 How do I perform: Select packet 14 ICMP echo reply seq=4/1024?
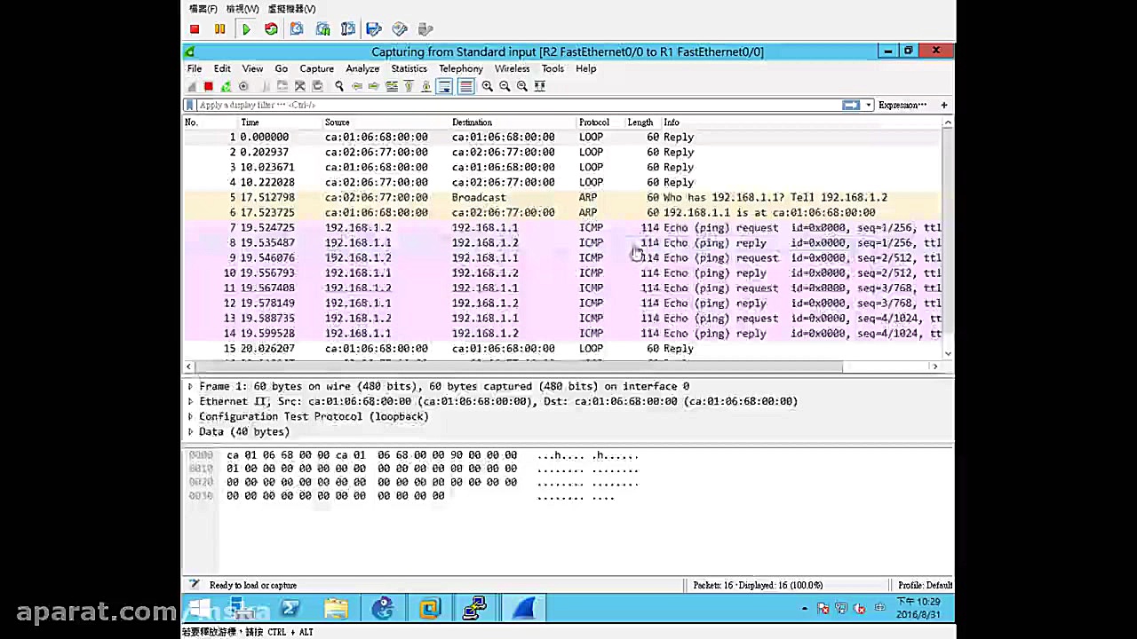point(562,333)
